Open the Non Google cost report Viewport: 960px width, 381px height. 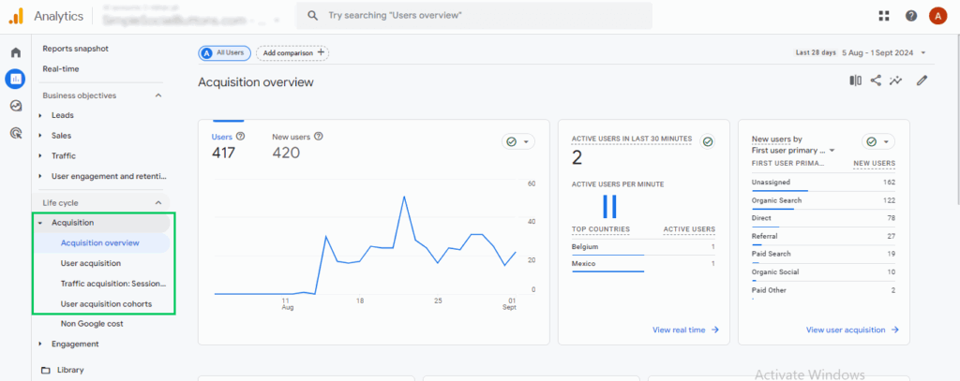(x=92, y=324)
